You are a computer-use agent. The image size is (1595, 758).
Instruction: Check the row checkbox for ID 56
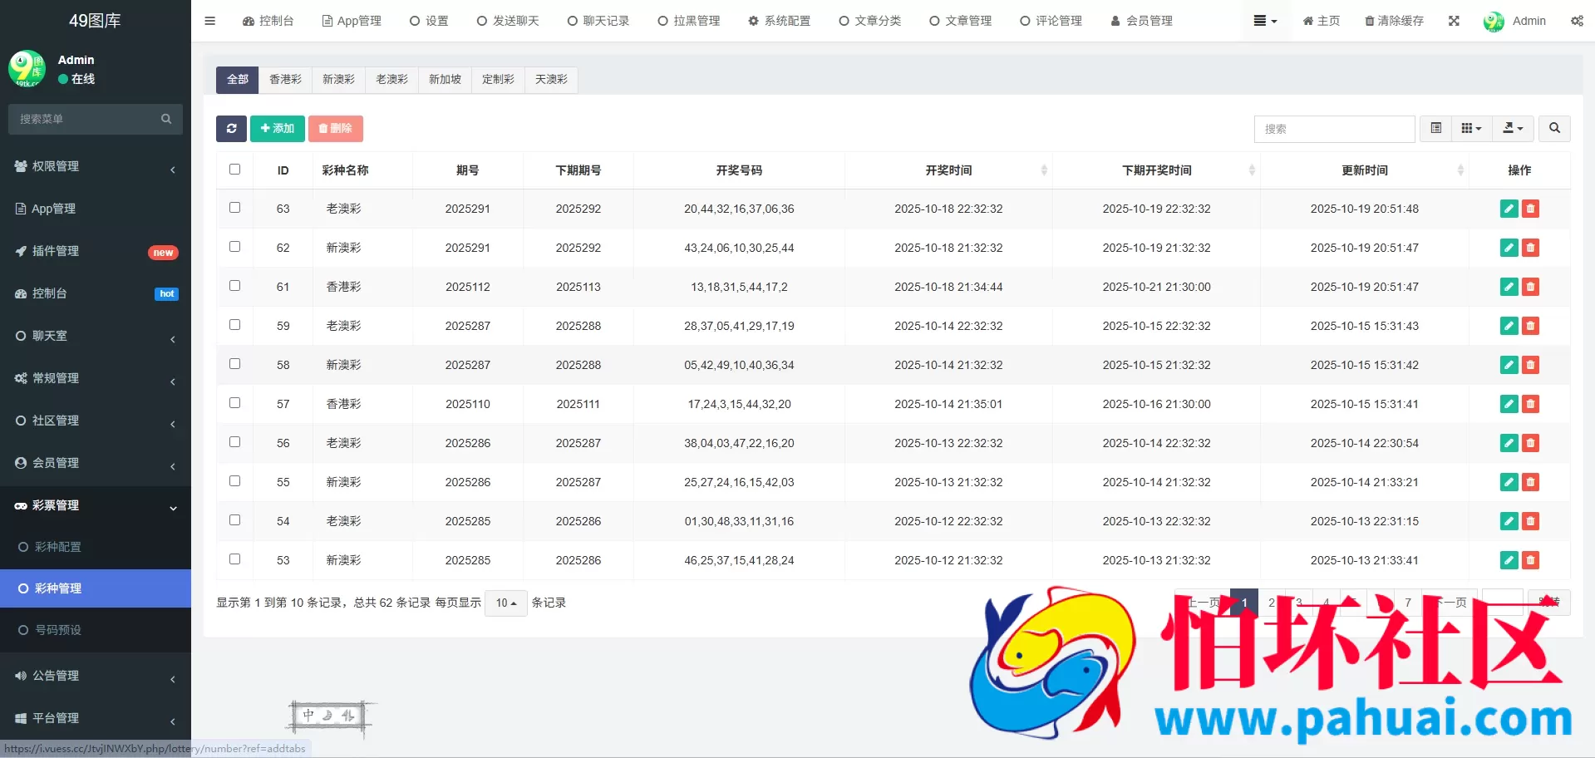point(234,442)
